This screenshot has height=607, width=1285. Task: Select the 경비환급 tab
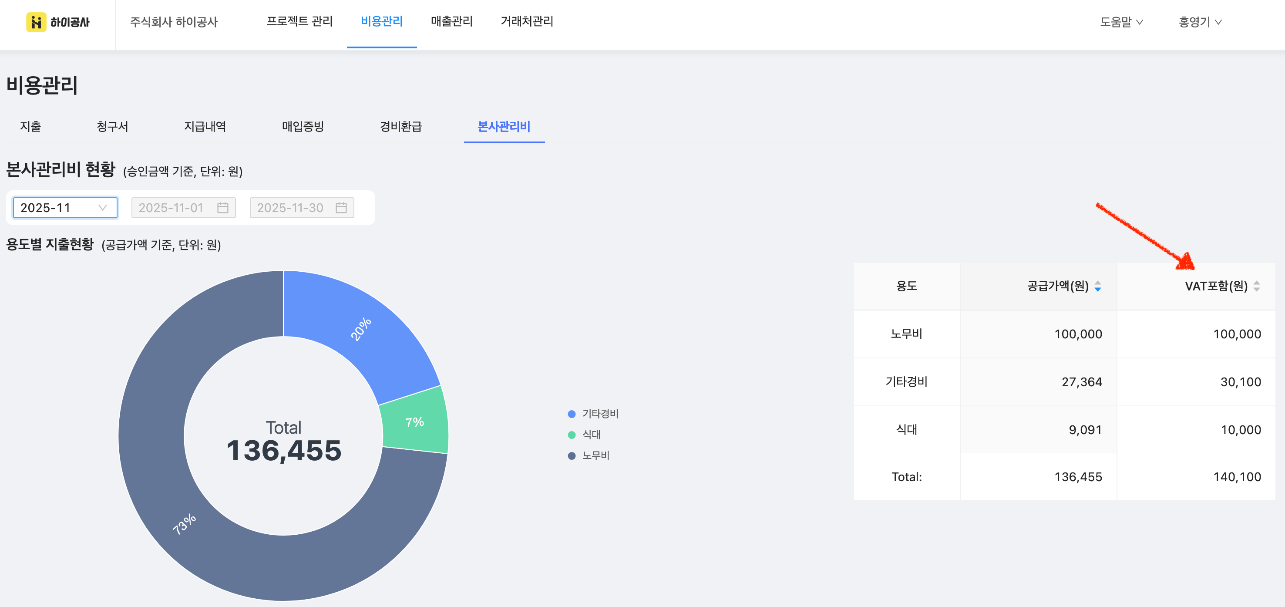pyautogui.click(x=400, y=127)
